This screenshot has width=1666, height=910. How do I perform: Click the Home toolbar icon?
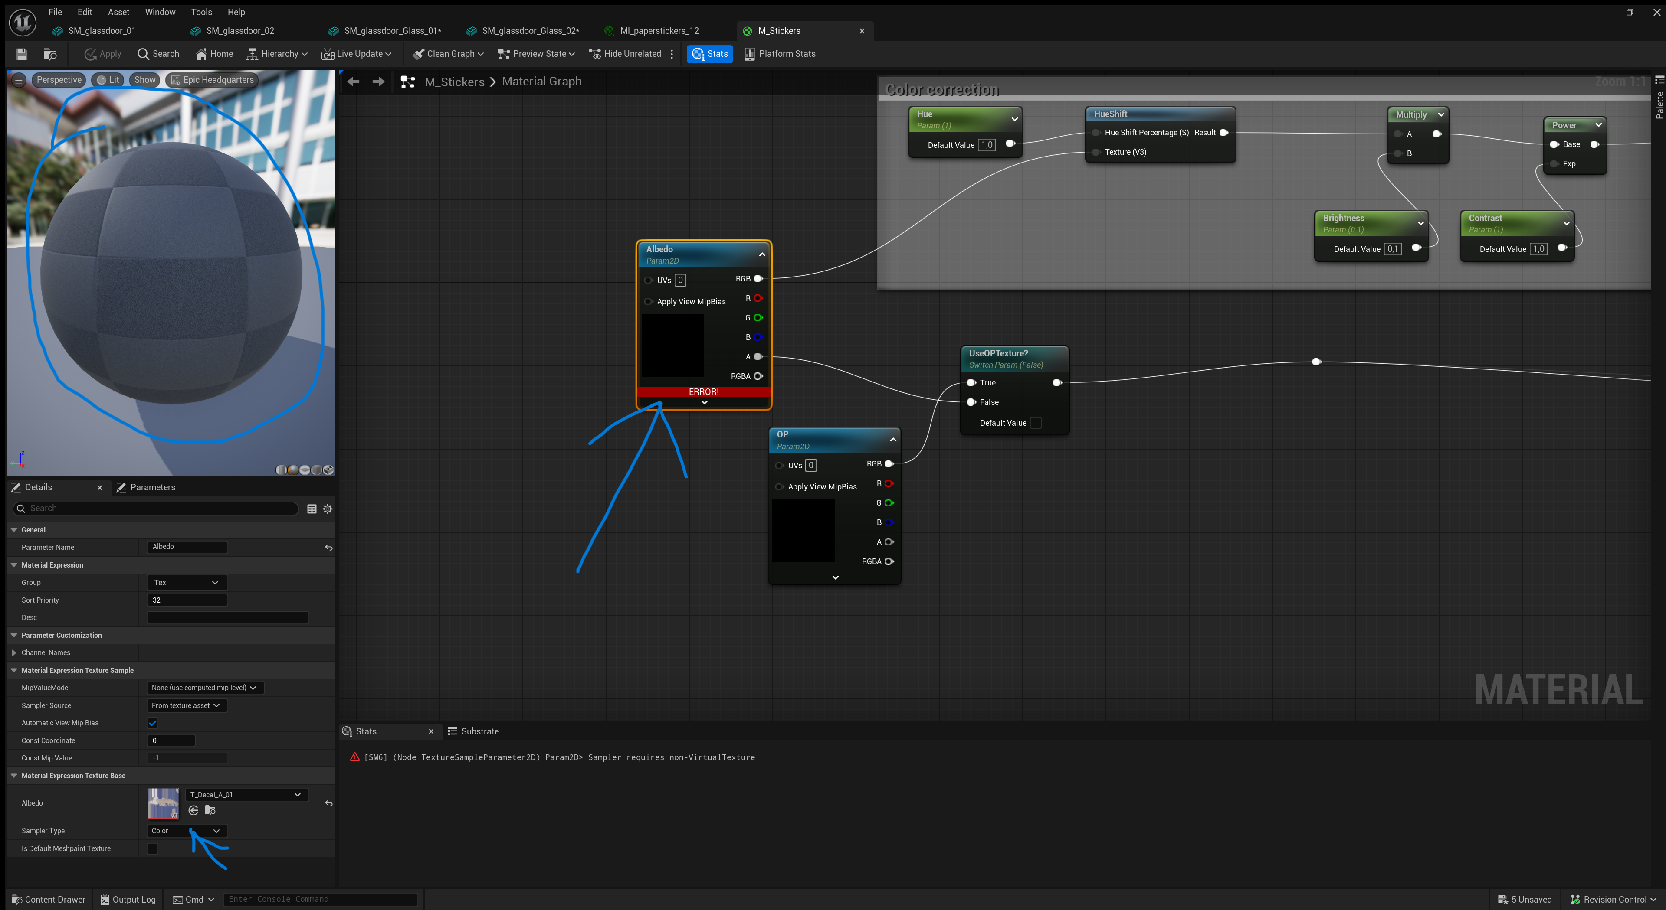pos(214,54)
